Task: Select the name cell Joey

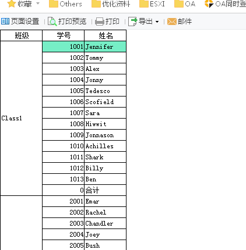Action: 106,234
